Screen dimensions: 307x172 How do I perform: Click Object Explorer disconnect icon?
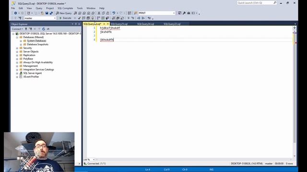tap(31, 29)
